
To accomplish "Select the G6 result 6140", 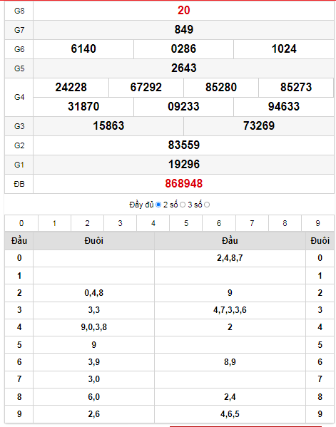I will coord(83,48).
